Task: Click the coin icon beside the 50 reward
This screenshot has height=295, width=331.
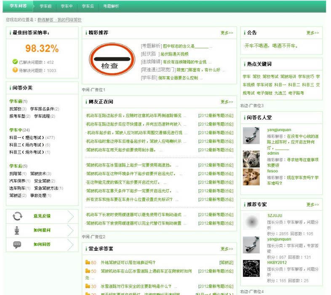Action: (88, 271)
